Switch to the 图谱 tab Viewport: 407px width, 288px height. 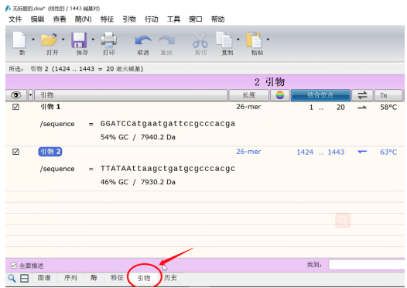(44, 278)
